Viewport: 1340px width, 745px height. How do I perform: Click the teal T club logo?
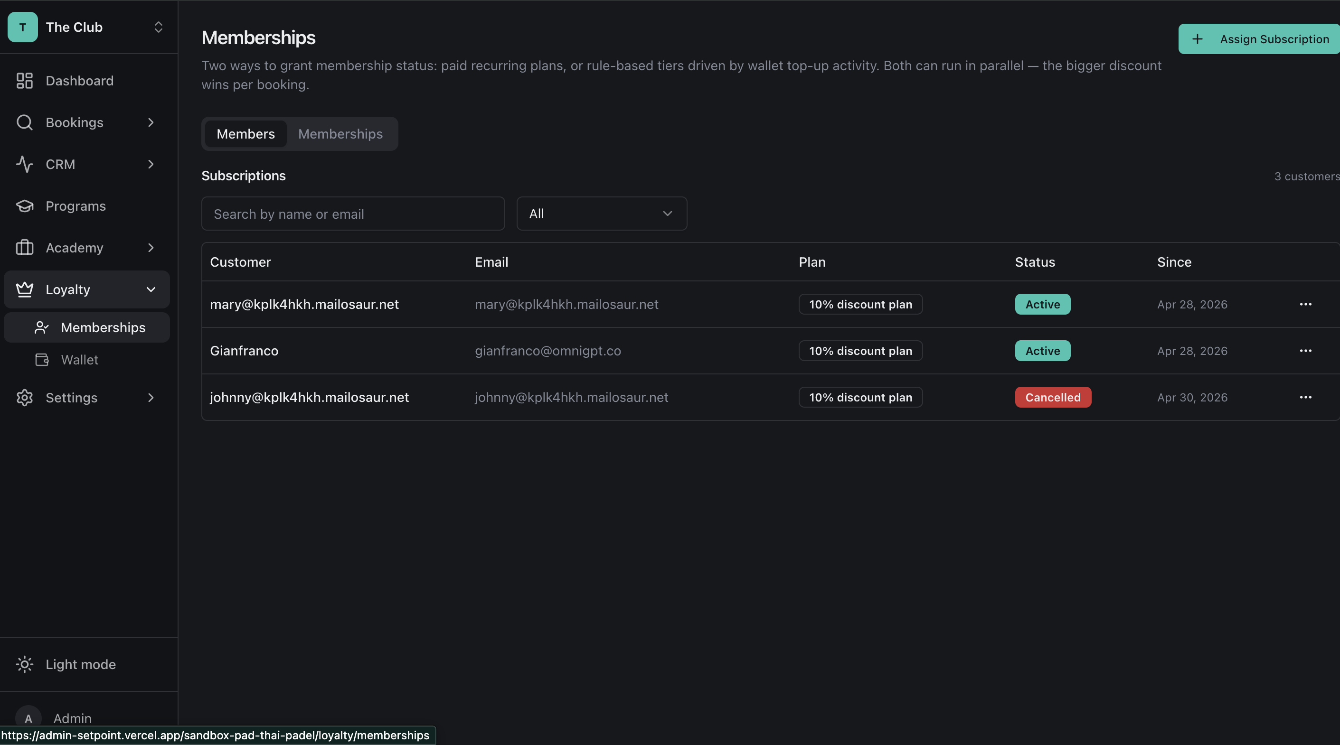click(22, 27)
